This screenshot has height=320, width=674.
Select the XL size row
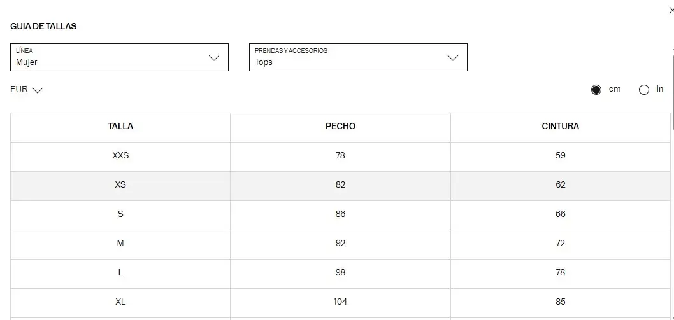[340, 303]
